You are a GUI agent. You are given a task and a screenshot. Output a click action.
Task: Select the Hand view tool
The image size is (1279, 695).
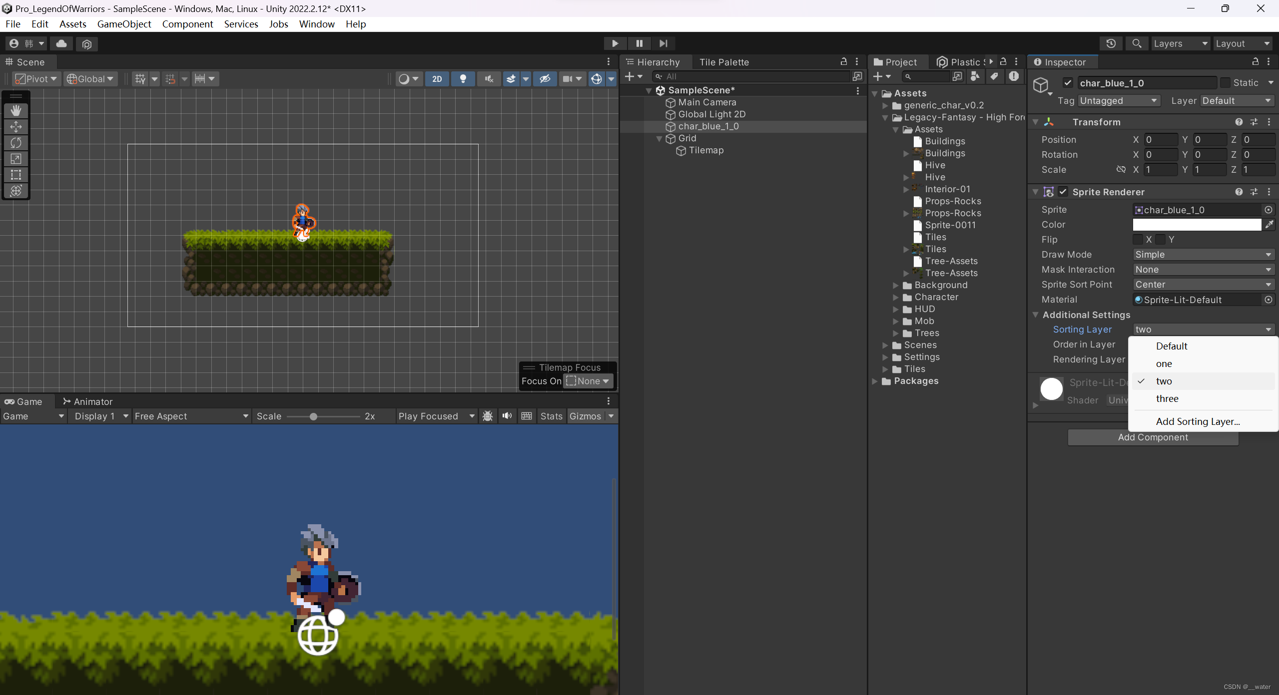coord(16,111)
